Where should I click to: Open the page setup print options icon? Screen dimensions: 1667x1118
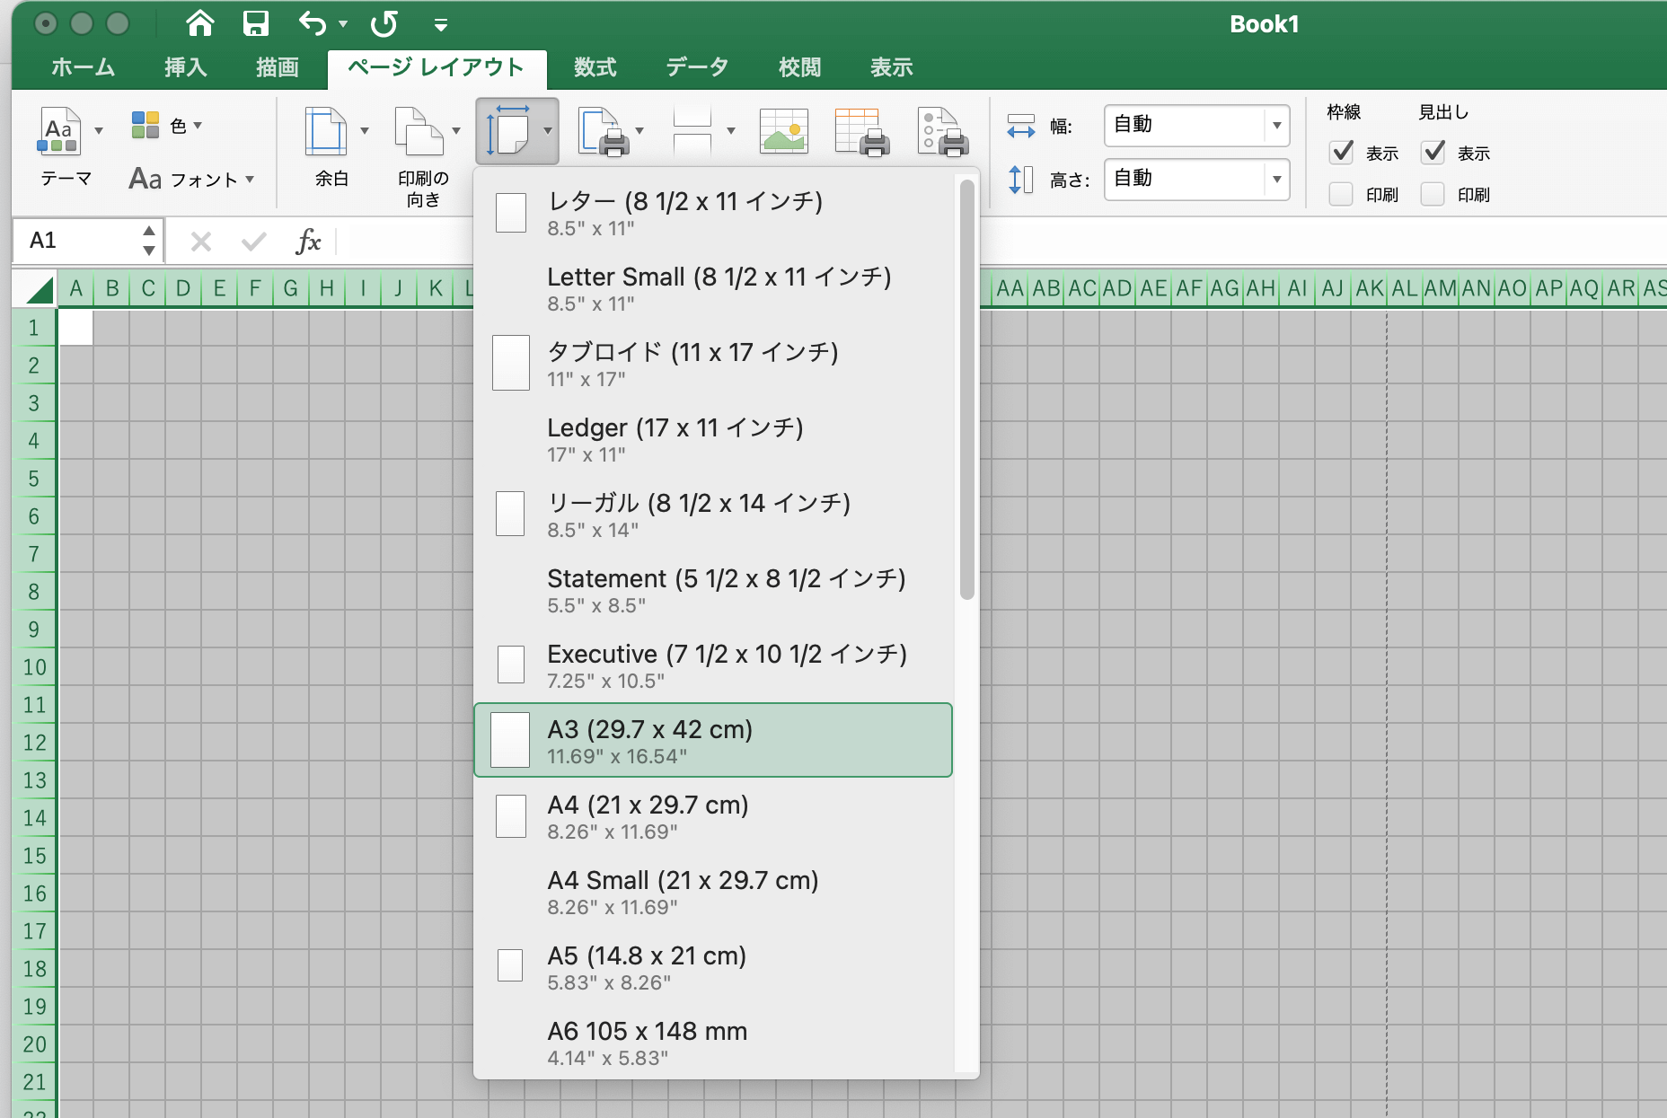[x=943, y=132]
